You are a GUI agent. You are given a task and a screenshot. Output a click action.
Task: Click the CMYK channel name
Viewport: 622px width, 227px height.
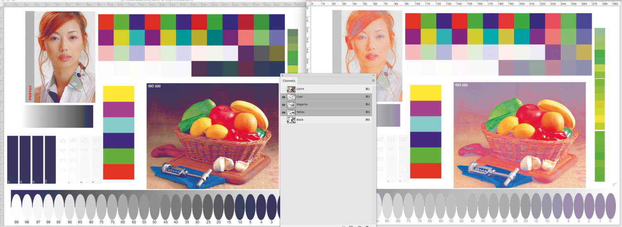point(300,89)
